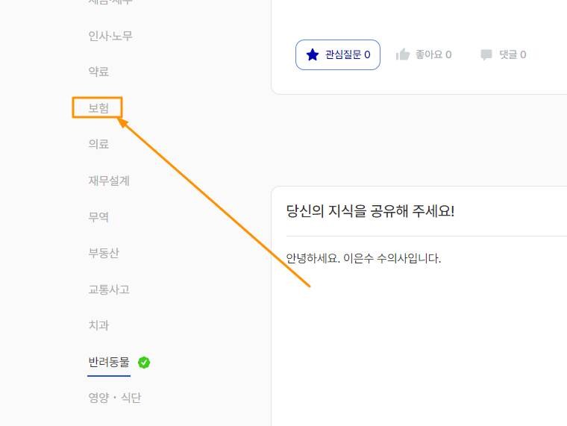The image size is (567, 426).
Task: Open the 부동산 category
Action: 104,253
